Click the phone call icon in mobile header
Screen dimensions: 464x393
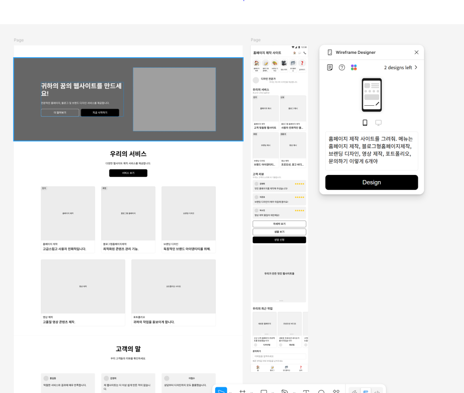(x=304, y=53)
